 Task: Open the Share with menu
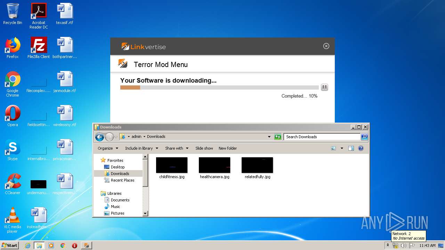[177, 148]
